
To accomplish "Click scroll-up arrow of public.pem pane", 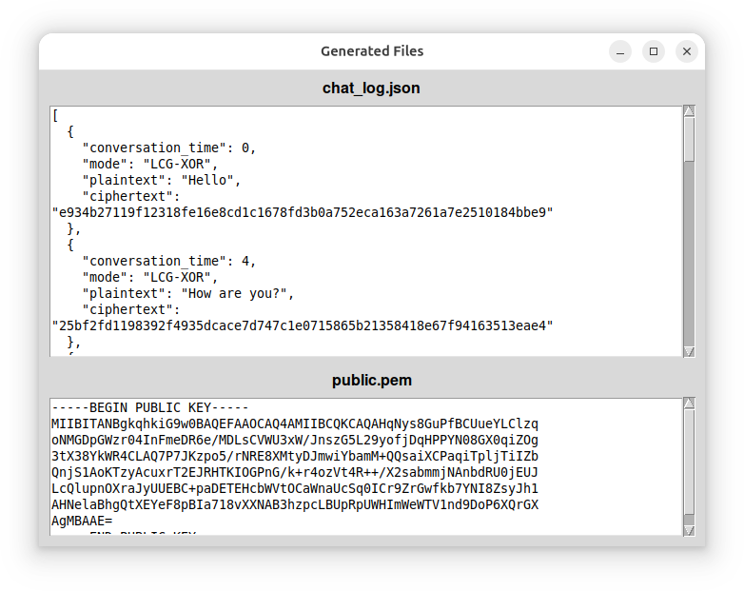I will coord(689,404).
